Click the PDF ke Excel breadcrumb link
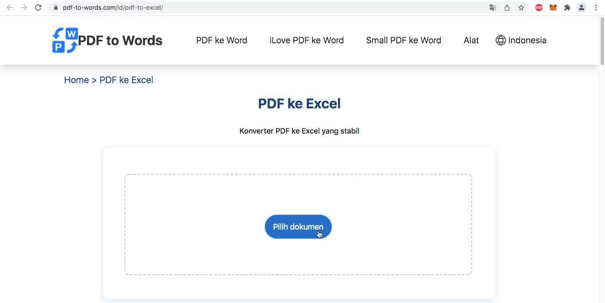 [x=126, y=80]
